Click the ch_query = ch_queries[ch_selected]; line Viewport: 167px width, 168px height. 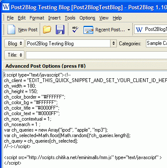[41, 141]
